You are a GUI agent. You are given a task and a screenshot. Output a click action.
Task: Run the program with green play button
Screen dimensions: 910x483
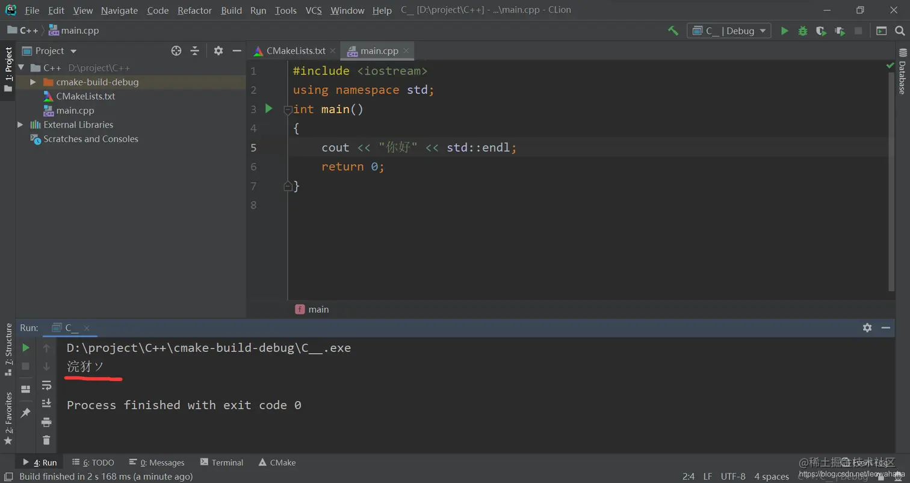pyautogui.click(x=784, y=31)
